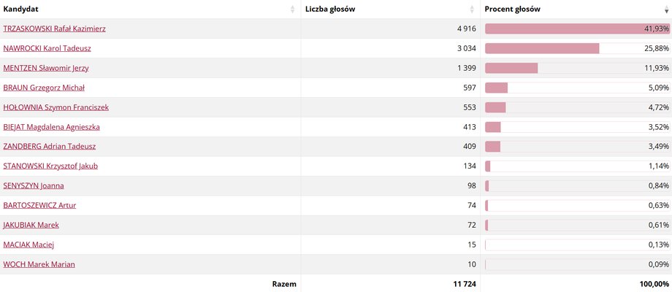Sort by Liczba głosów column arrows
Screen dimensions: 672x292
tap(473, 9)
